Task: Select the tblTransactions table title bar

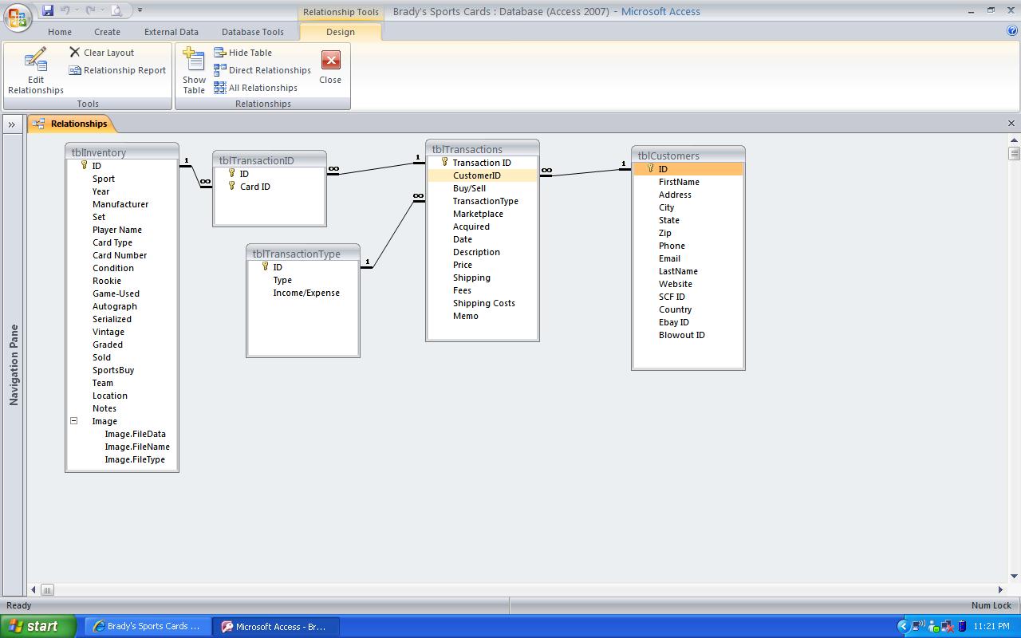Action: click(483, 149)
